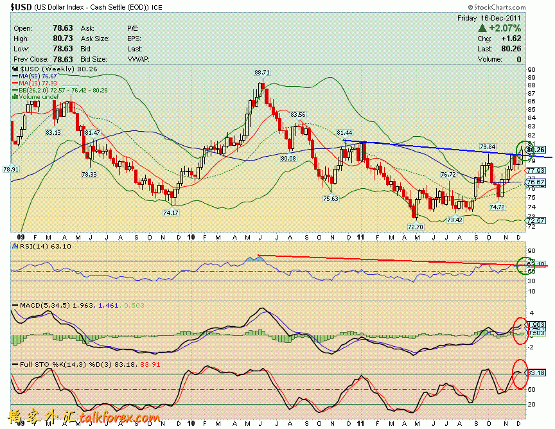
Task: Click the 83.13 price label
Action: point(53,132)
